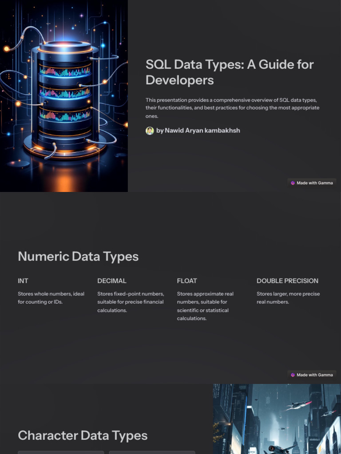
Task: Select the approximate real numbers description text
Action: (x=205, y=306)
